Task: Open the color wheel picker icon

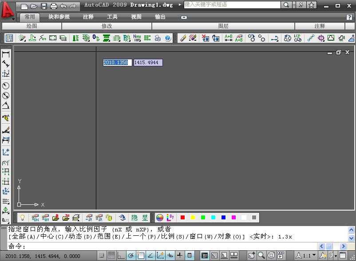Action: (x=160, y=218)
